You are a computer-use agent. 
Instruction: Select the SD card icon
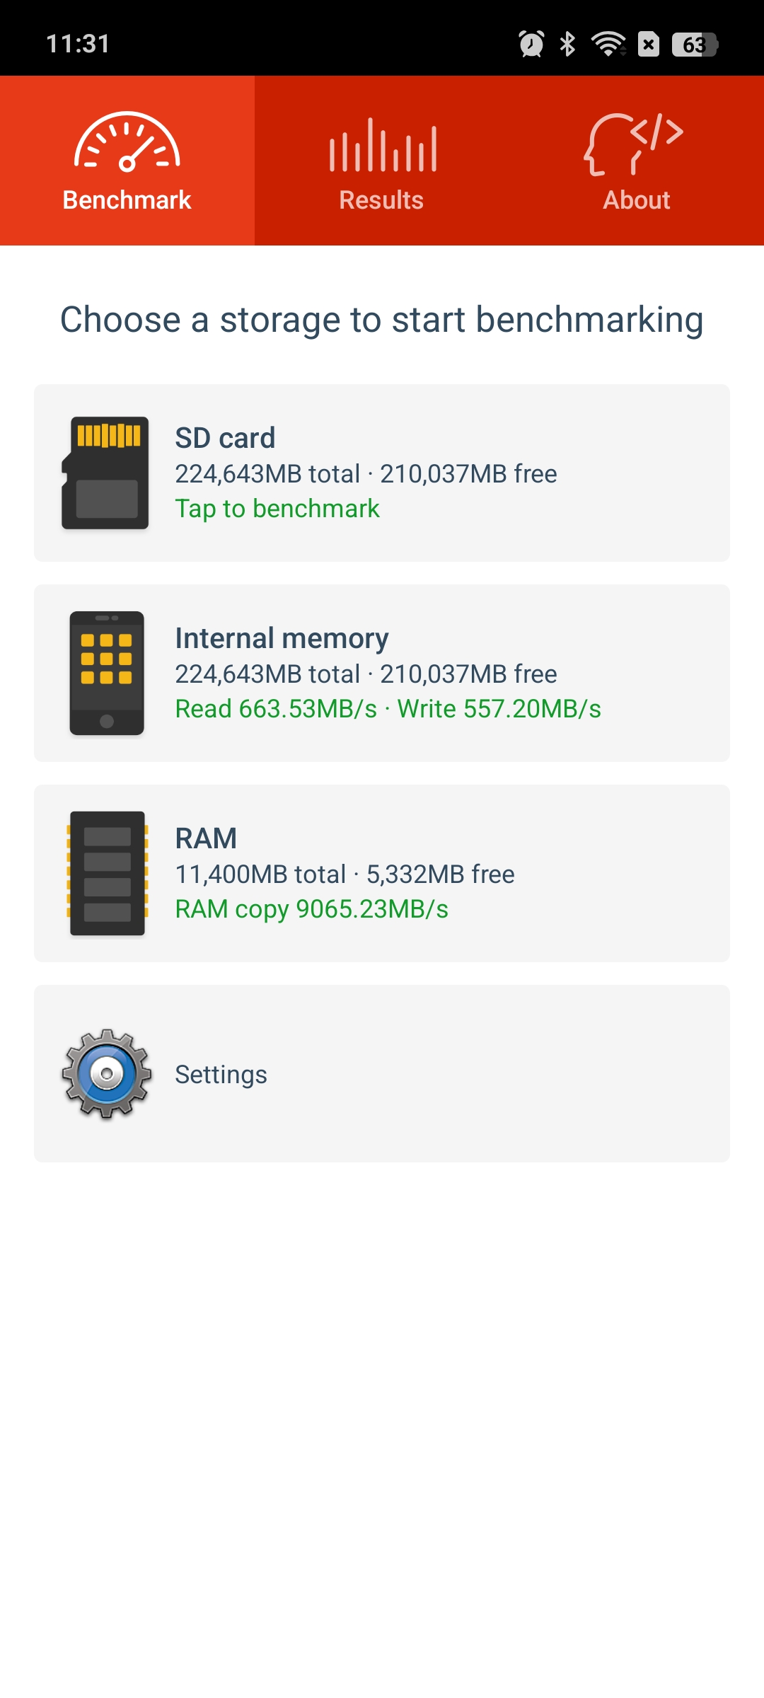coord(105,473)
